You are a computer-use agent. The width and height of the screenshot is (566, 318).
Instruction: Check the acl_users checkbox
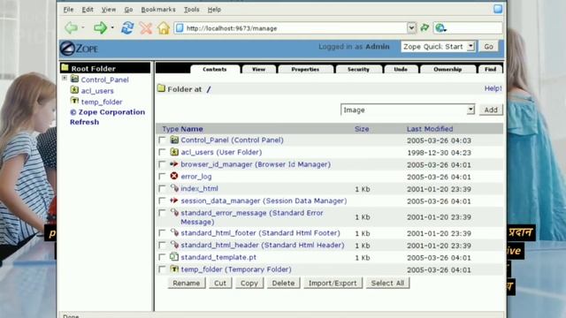(162, 152)
